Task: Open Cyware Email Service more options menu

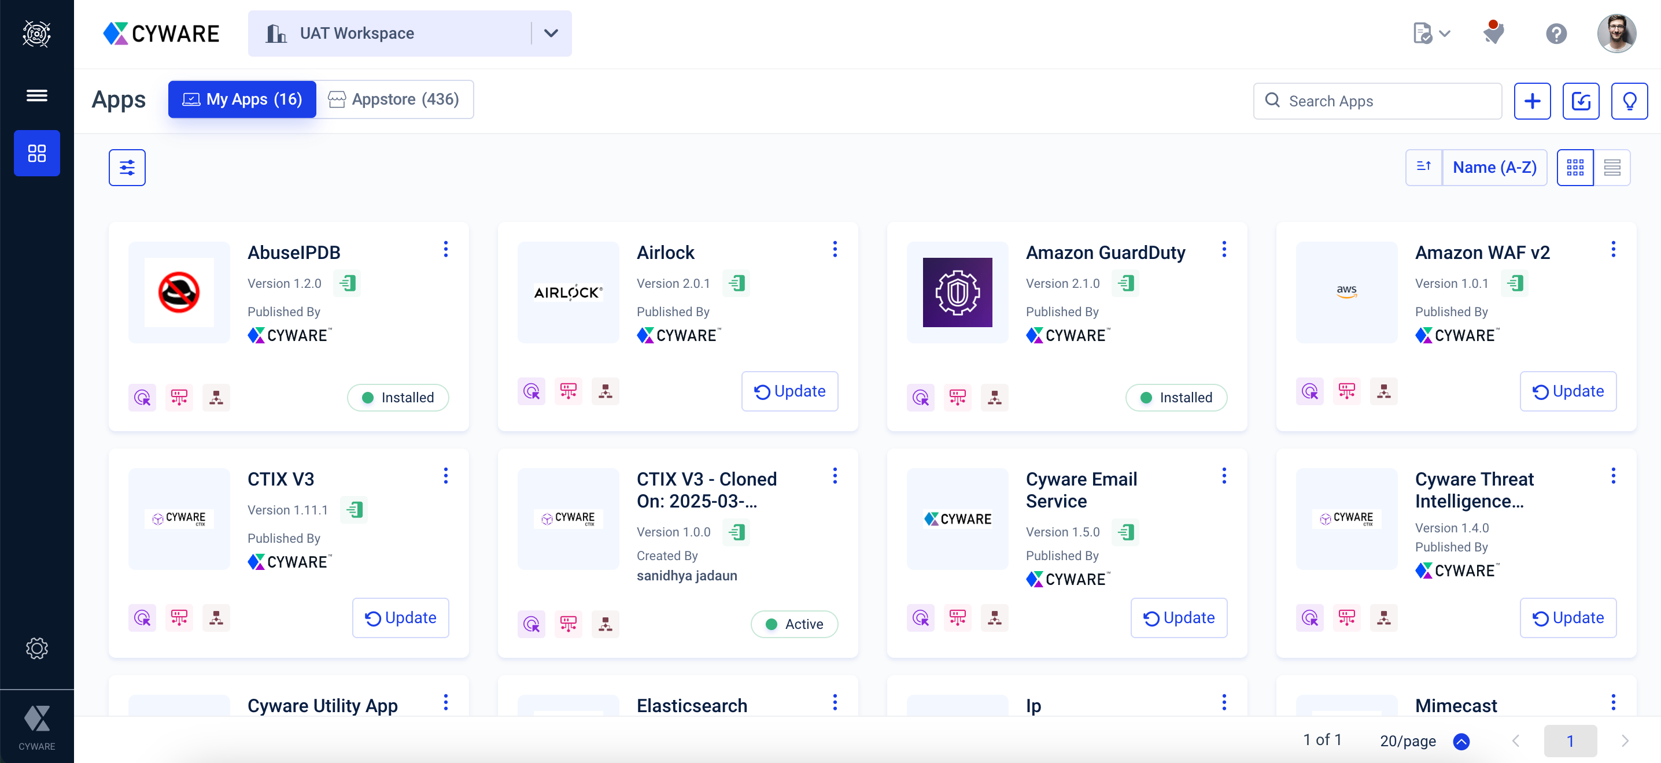Action: click(1224, 476)
